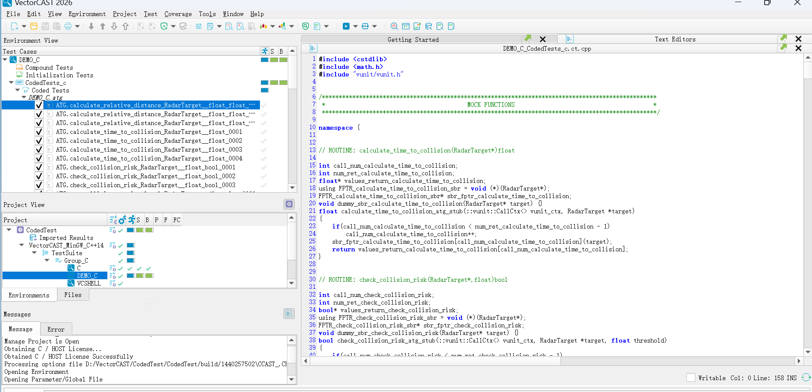
Task: Switch to the Getting Started tab
Action: (413, 40)
